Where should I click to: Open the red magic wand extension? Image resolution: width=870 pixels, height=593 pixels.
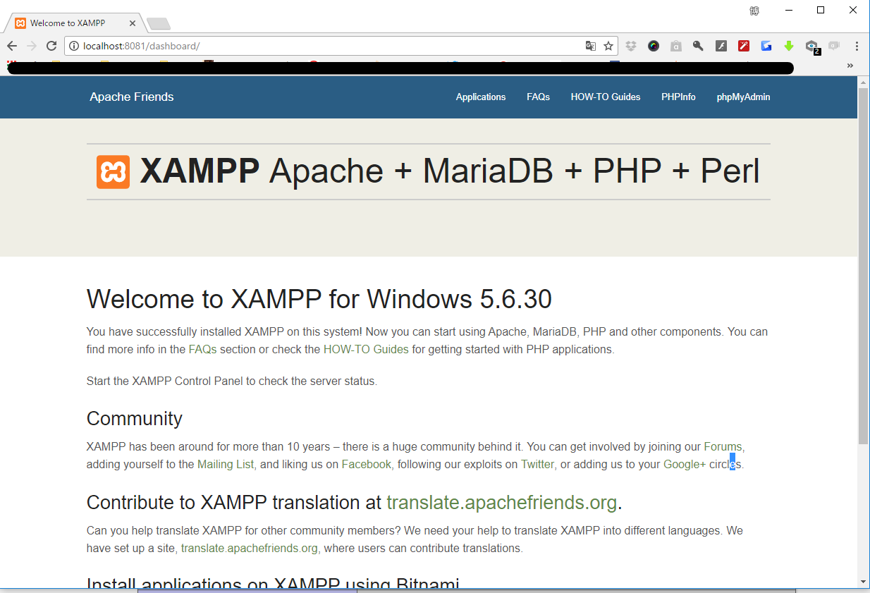pos(743,46)
